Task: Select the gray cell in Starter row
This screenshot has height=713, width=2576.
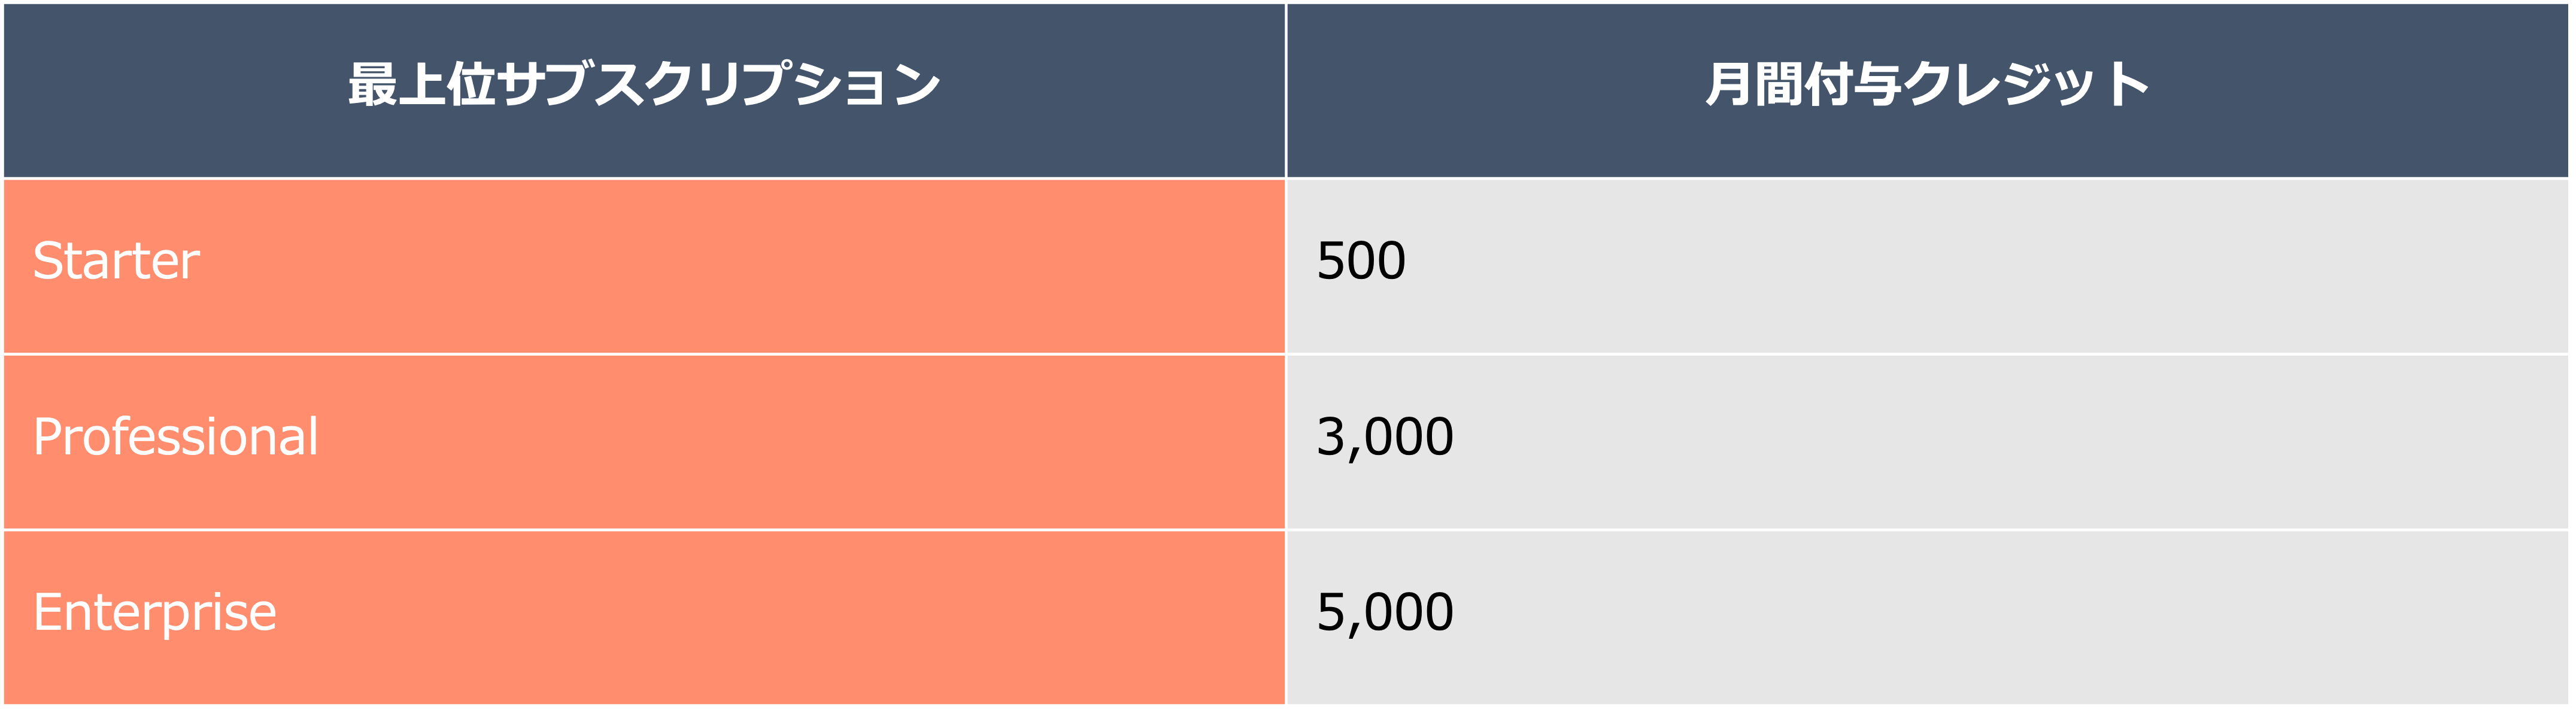Action: click(x=1927, y=266)
